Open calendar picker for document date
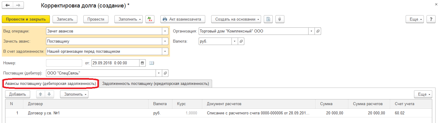Image resolution: width=440 pixels, height=123 pixels. click(142, 63)
